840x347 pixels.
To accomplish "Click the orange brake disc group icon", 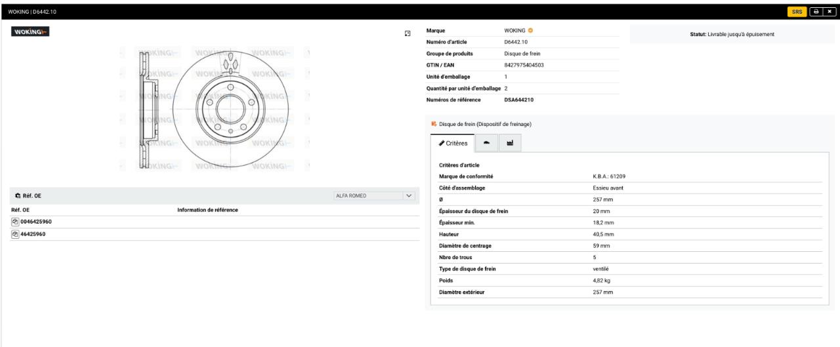I will tap(433, 123).
